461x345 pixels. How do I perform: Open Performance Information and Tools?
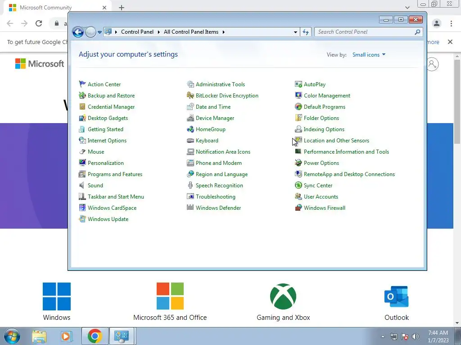coord(346,152)
